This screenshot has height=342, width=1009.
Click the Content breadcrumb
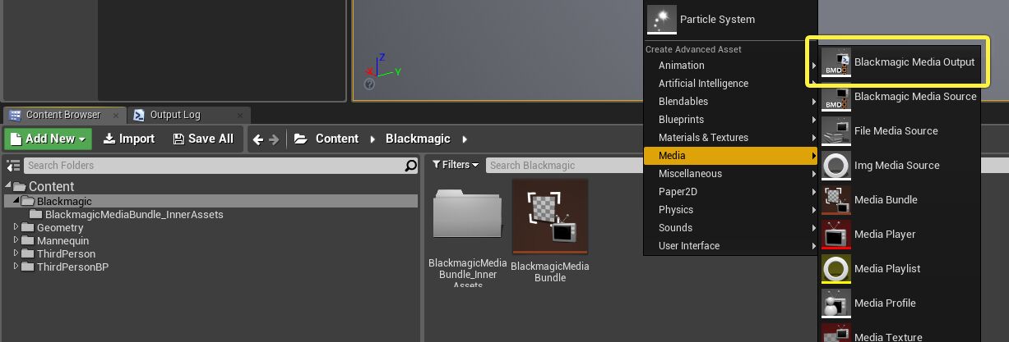(x=337, y=139)
